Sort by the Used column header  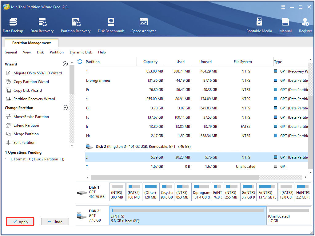(177, 61)
